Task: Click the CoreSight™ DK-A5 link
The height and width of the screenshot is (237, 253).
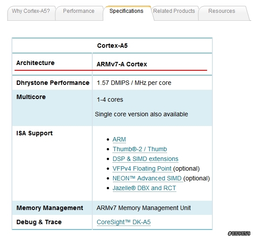Action: (x=124, y=222)
